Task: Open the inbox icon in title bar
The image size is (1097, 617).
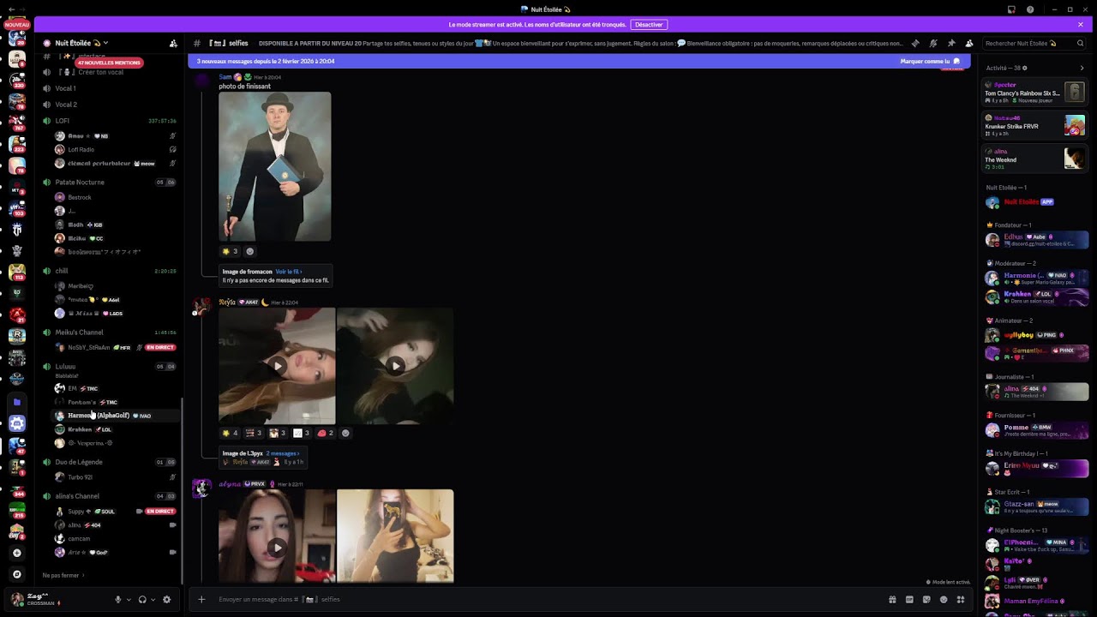Action: (1012, 9)
